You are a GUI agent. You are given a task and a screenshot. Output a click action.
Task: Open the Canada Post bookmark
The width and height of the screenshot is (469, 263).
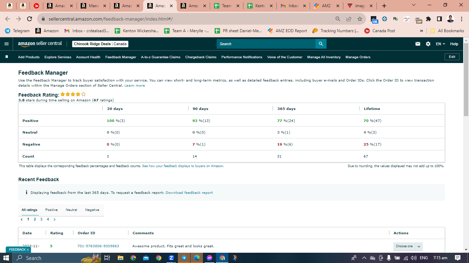pyautogui.click(x=379, y=31)
